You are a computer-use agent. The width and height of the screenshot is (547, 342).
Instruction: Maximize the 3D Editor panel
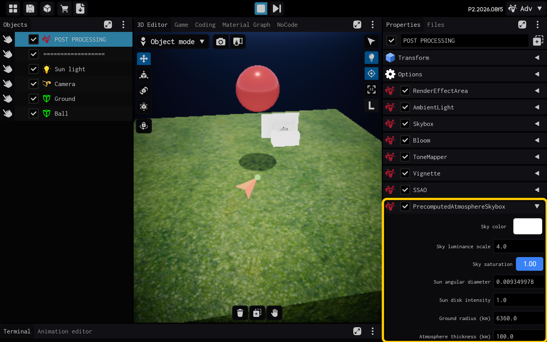[357, 25]
